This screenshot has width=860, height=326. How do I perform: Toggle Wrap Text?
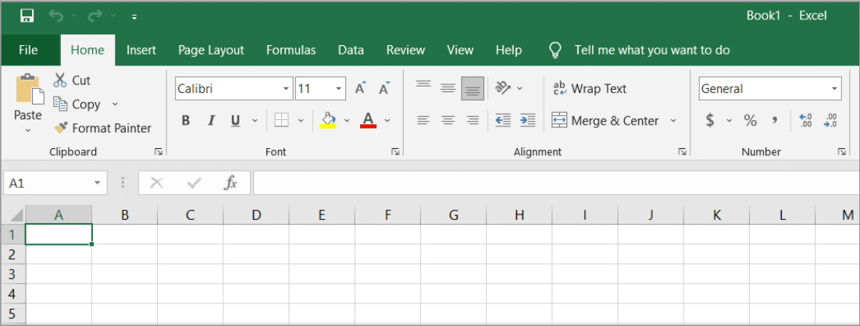coord(590,89)
